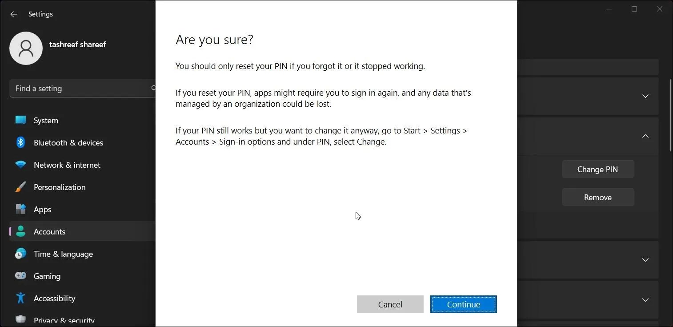Screen dimensions: 673x327
Task: Go back using the arrow icon
Action: [x=13, y=14]
